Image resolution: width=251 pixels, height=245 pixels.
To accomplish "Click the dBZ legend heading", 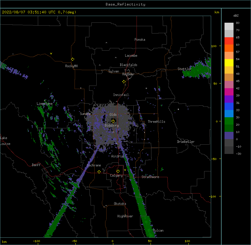I will [x=236, y=15].
